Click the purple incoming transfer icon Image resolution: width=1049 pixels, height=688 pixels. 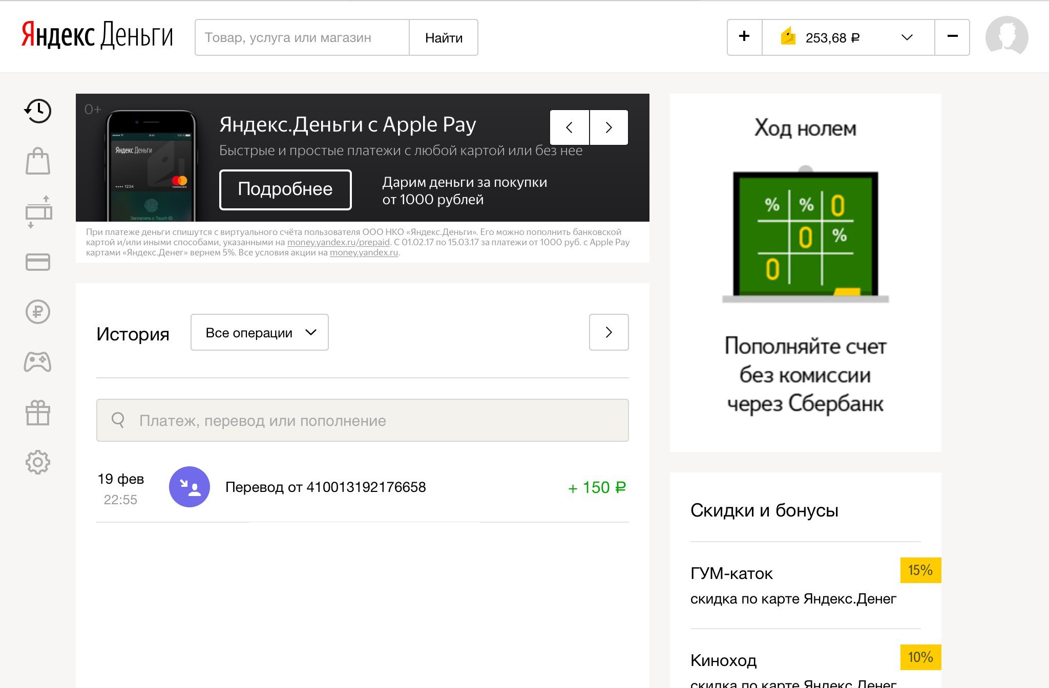tap(190, 487)
